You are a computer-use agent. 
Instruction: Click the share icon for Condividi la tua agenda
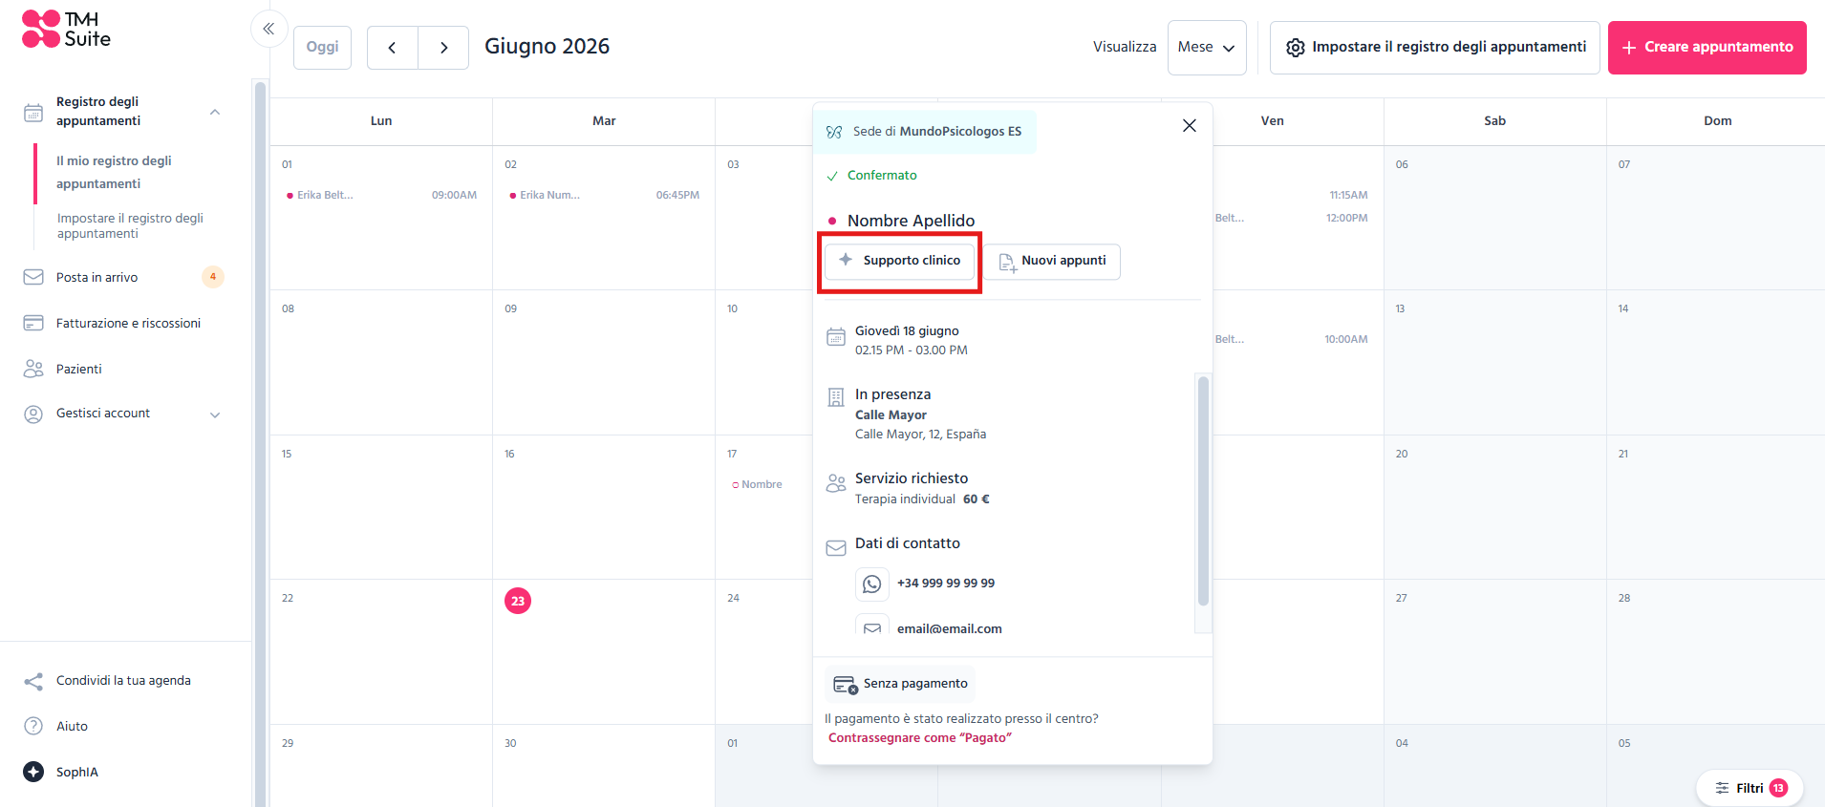(x=33, y=681)
